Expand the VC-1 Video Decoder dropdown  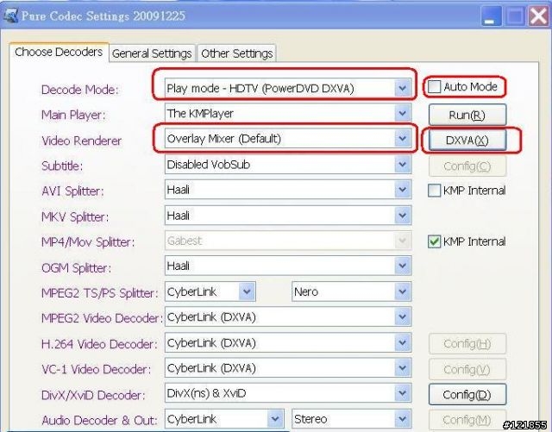[287, 368]
